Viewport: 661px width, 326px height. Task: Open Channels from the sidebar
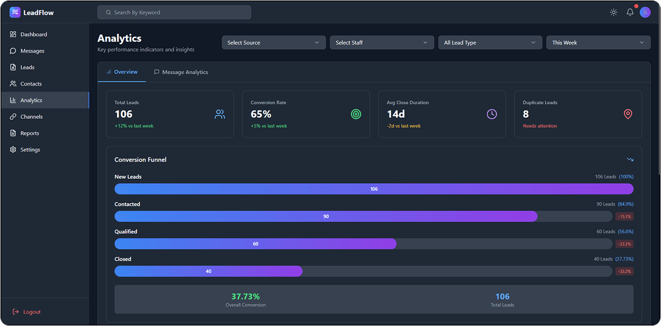pyautogui.click(x=31, y=117)
